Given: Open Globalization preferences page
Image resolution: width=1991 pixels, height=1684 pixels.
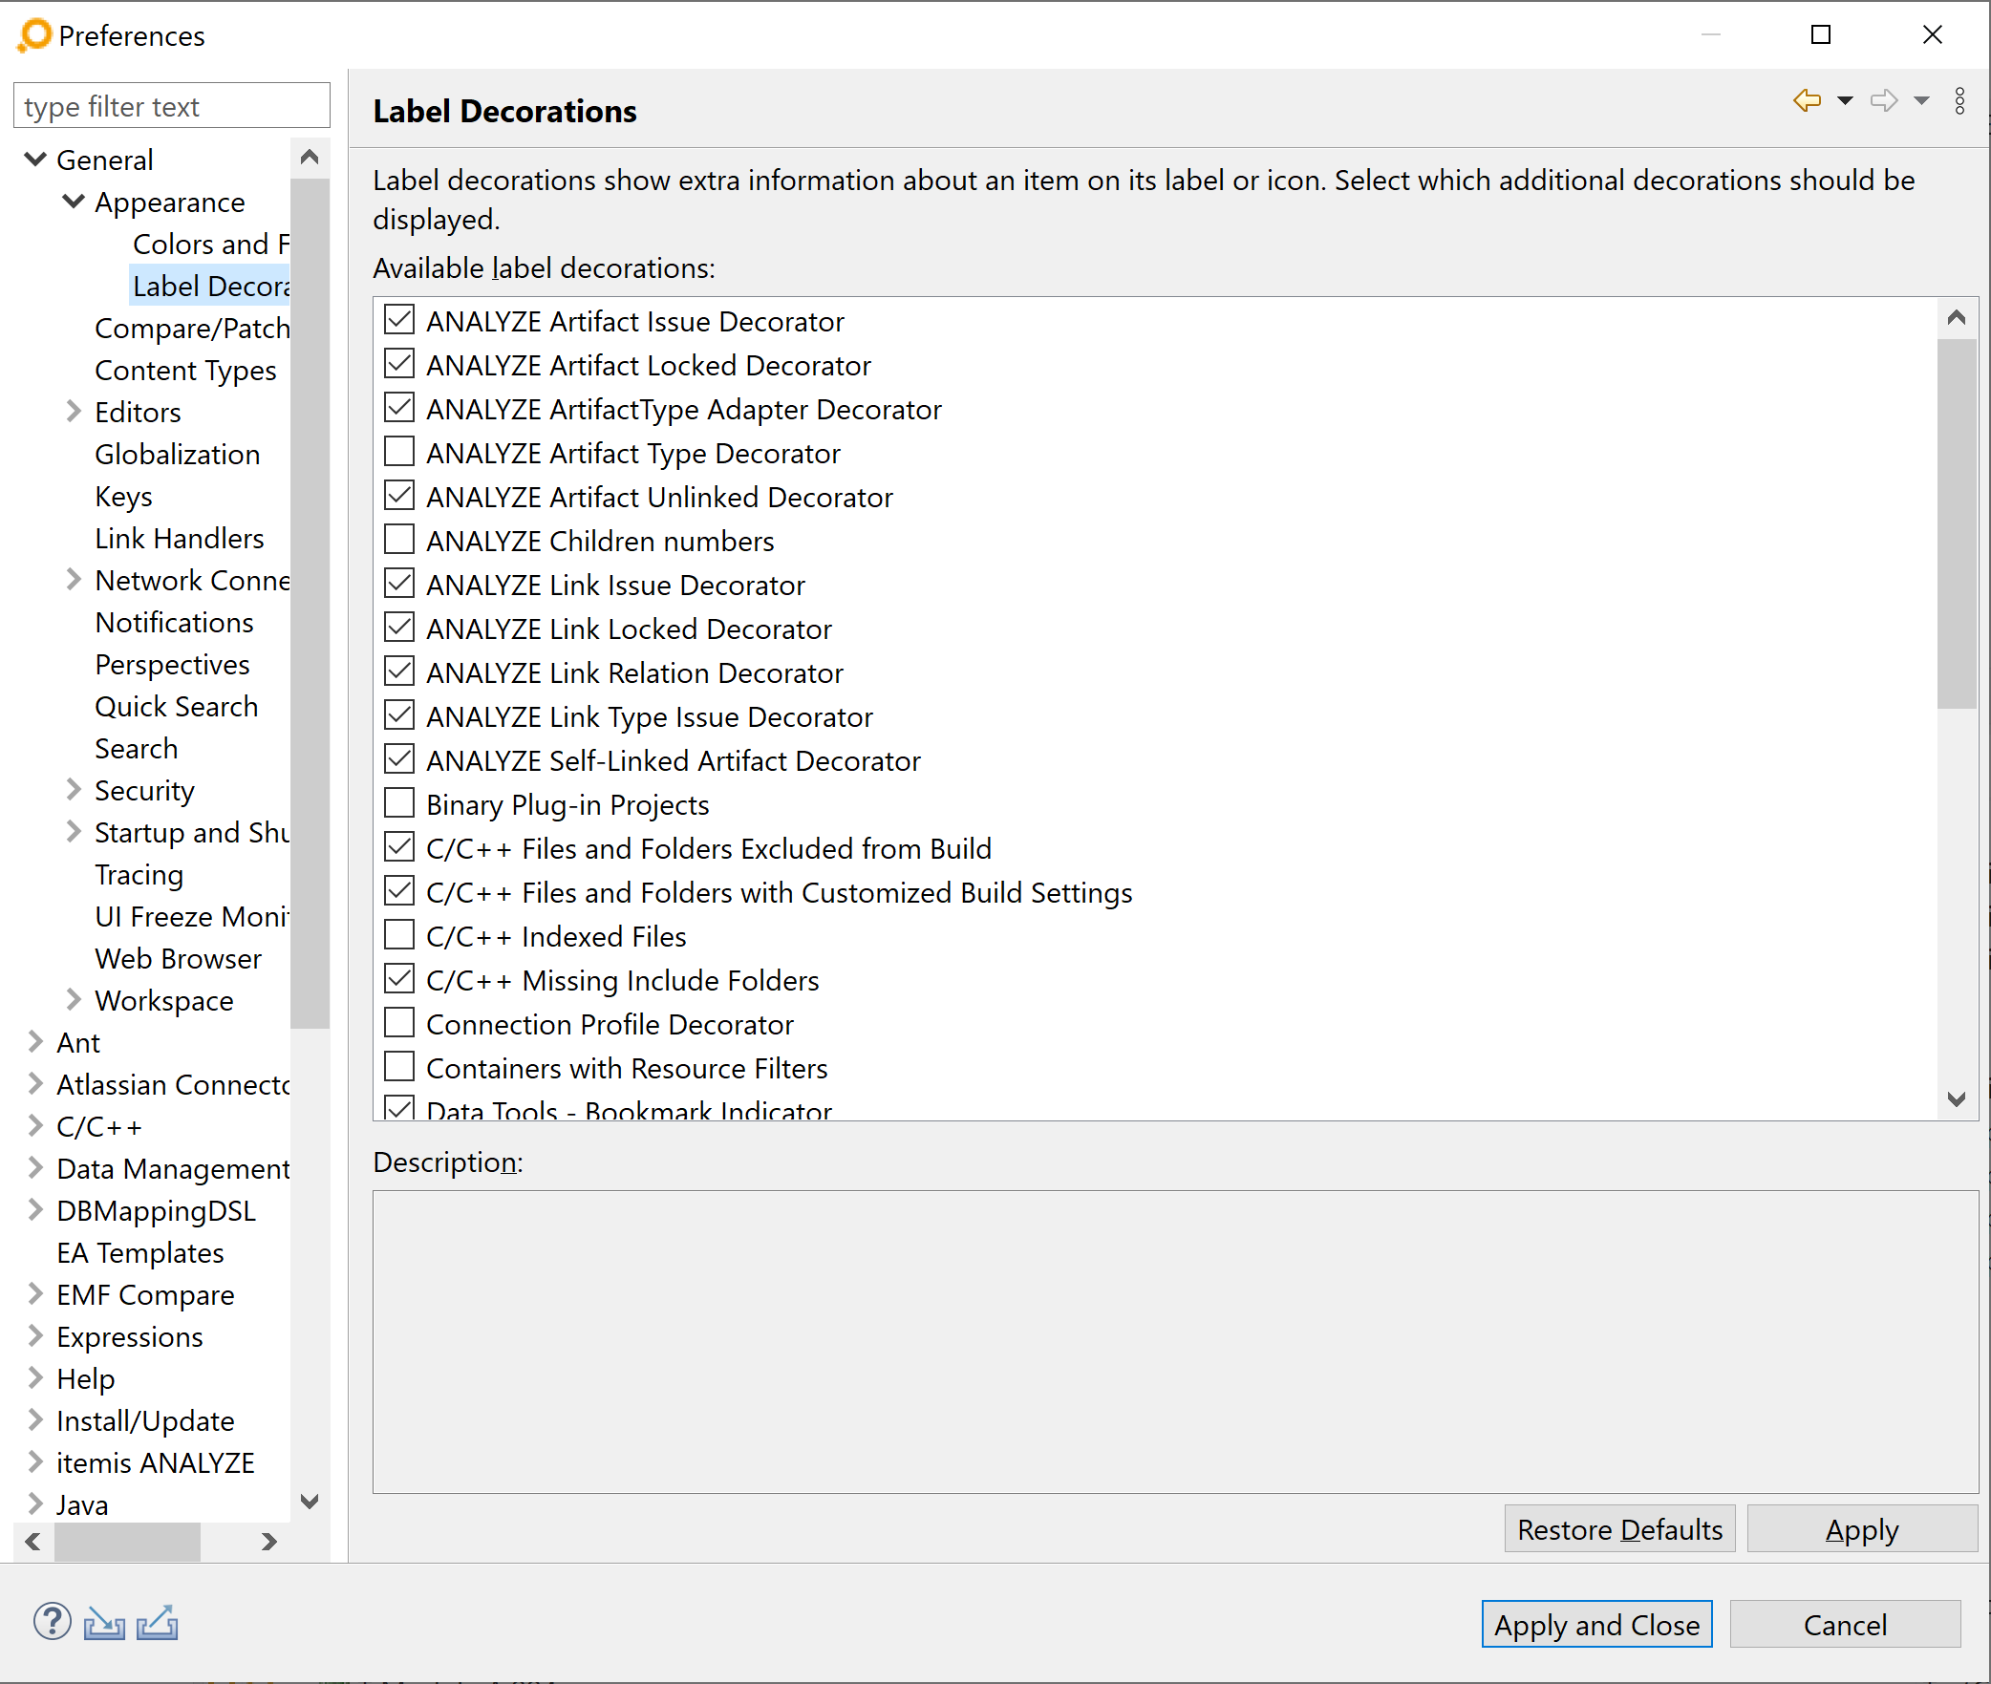Looking at the screenshot, I should pos(177,455).
